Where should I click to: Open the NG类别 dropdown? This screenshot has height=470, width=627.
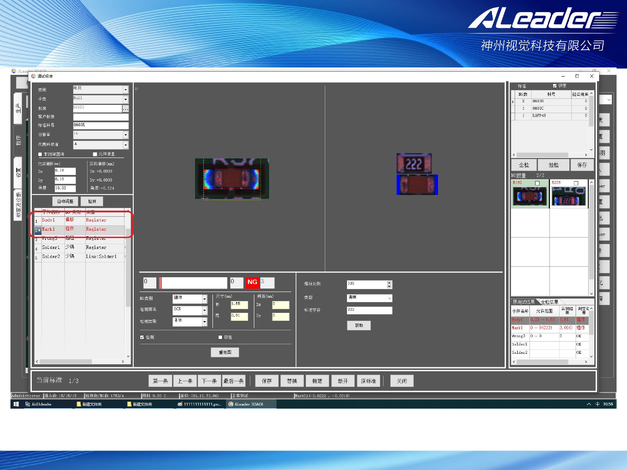(x=205, y=299)
